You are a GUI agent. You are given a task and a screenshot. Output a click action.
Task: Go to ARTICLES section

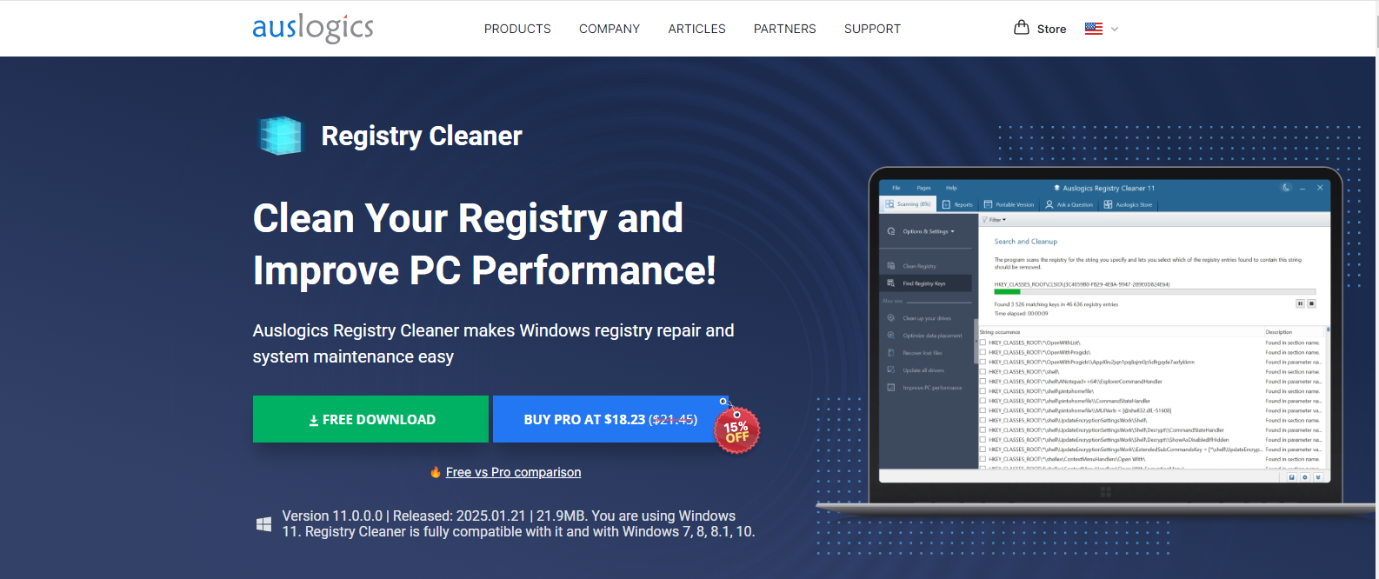coord(696,29)
